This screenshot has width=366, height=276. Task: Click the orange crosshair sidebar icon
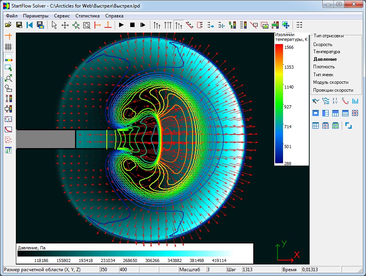(8, 37)
